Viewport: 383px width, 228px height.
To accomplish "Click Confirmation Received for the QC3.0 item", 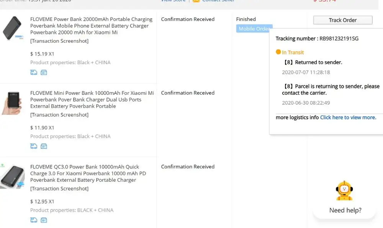I will 188,167.
